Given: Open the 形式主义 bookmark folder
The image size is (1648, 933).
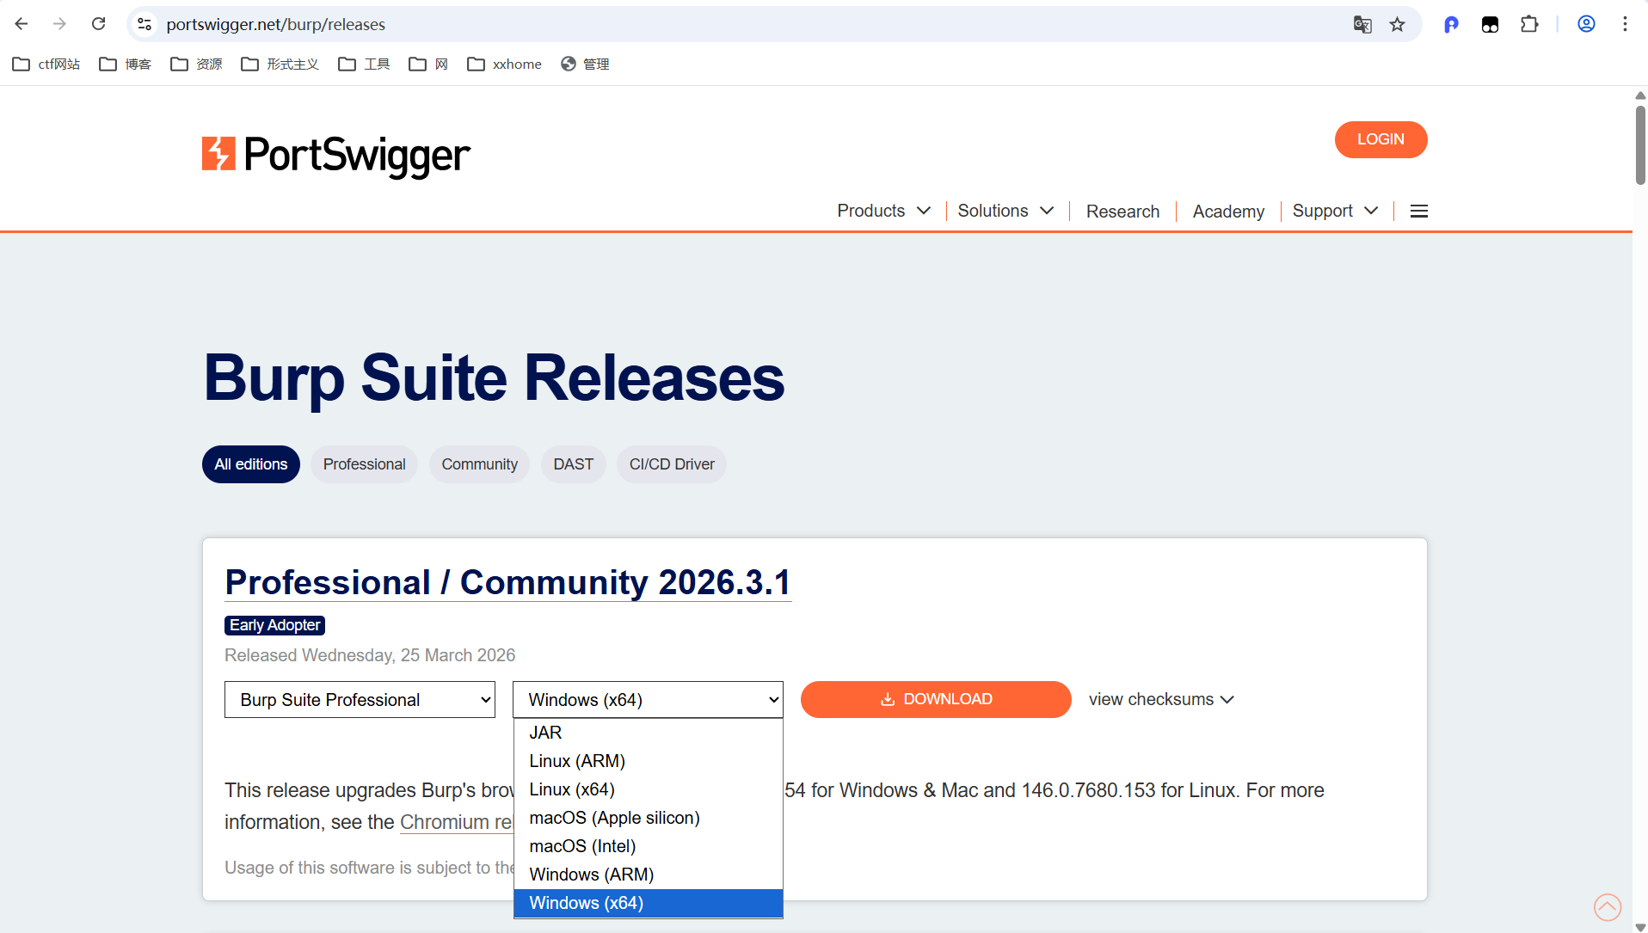Looking at the screenshot, I should (280, 64).
